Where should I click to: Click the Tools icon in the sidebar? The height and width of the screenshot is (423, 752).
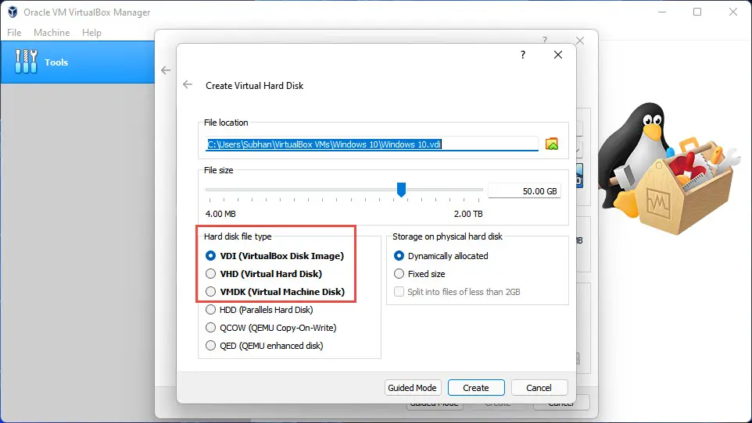pos(26,62)
